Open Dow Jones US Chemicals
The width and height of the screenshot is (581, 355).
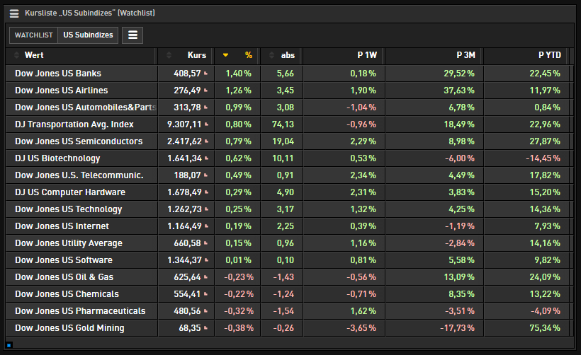tap(67, 295)
